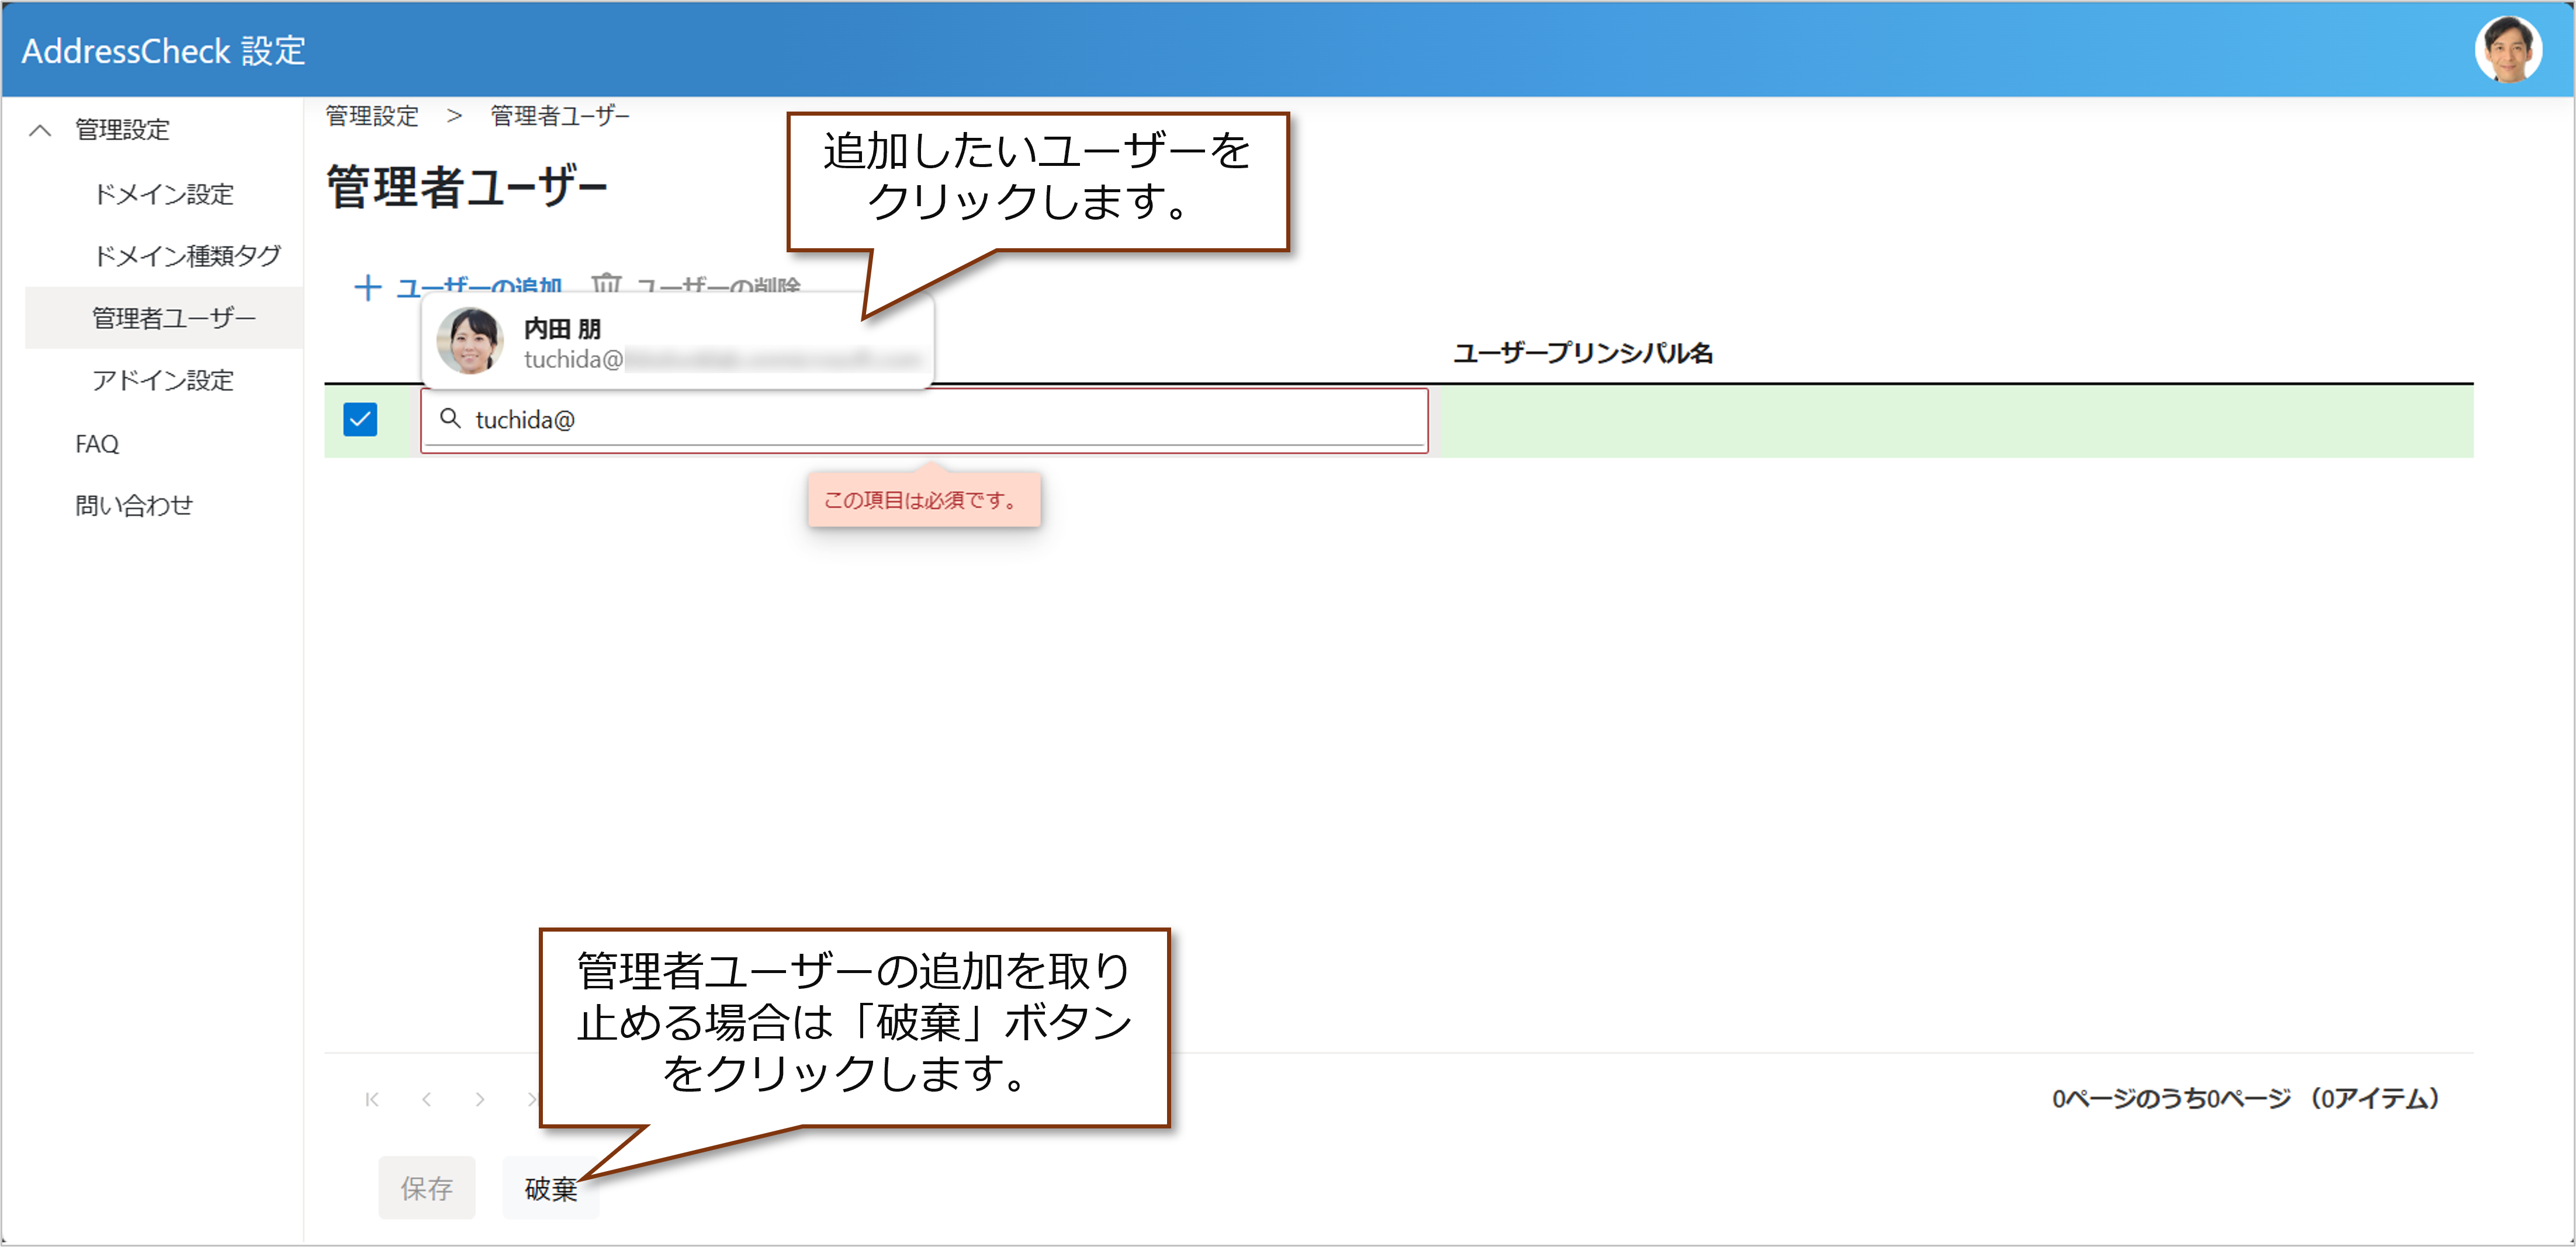The height and width of the screenshot is (1247, 2576).
Task: Open ドメイン種類タグ in the sidebar
Action: (x=187, y=256)
